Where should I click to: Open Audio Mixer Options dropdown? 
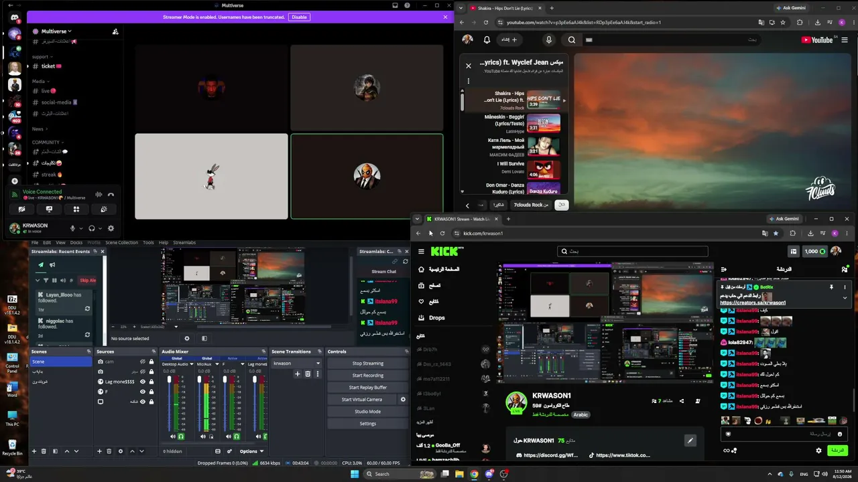(251, 451)
